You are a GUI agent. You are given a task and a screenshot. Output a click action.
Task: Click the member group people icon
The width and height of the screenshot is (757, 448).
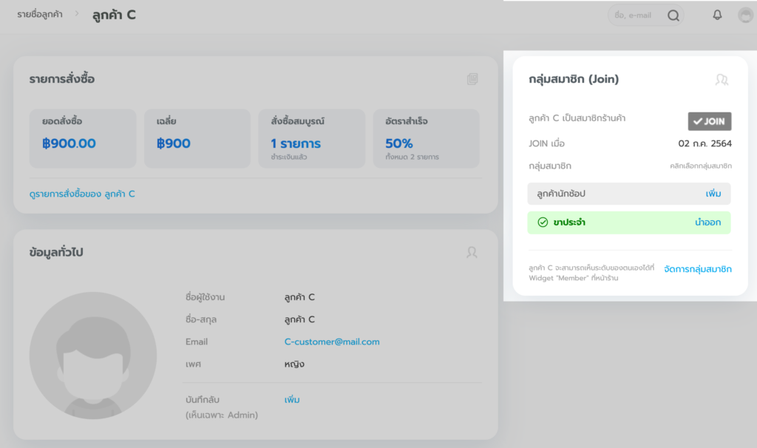[722, 79]
